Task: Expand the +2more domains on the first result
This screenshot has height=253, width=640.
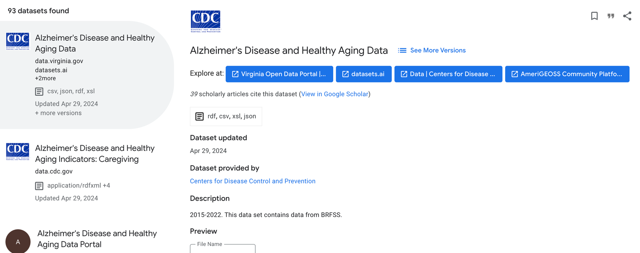Action: tap(45, 78)
